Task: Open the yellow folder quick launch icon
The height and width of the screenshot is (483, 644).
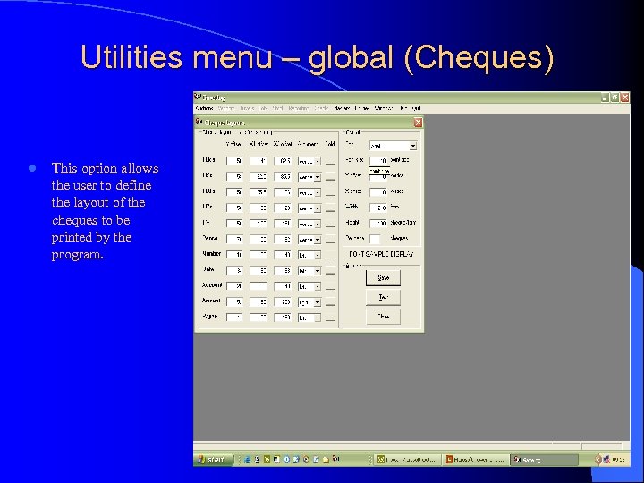Action: [x=326, y=460]
